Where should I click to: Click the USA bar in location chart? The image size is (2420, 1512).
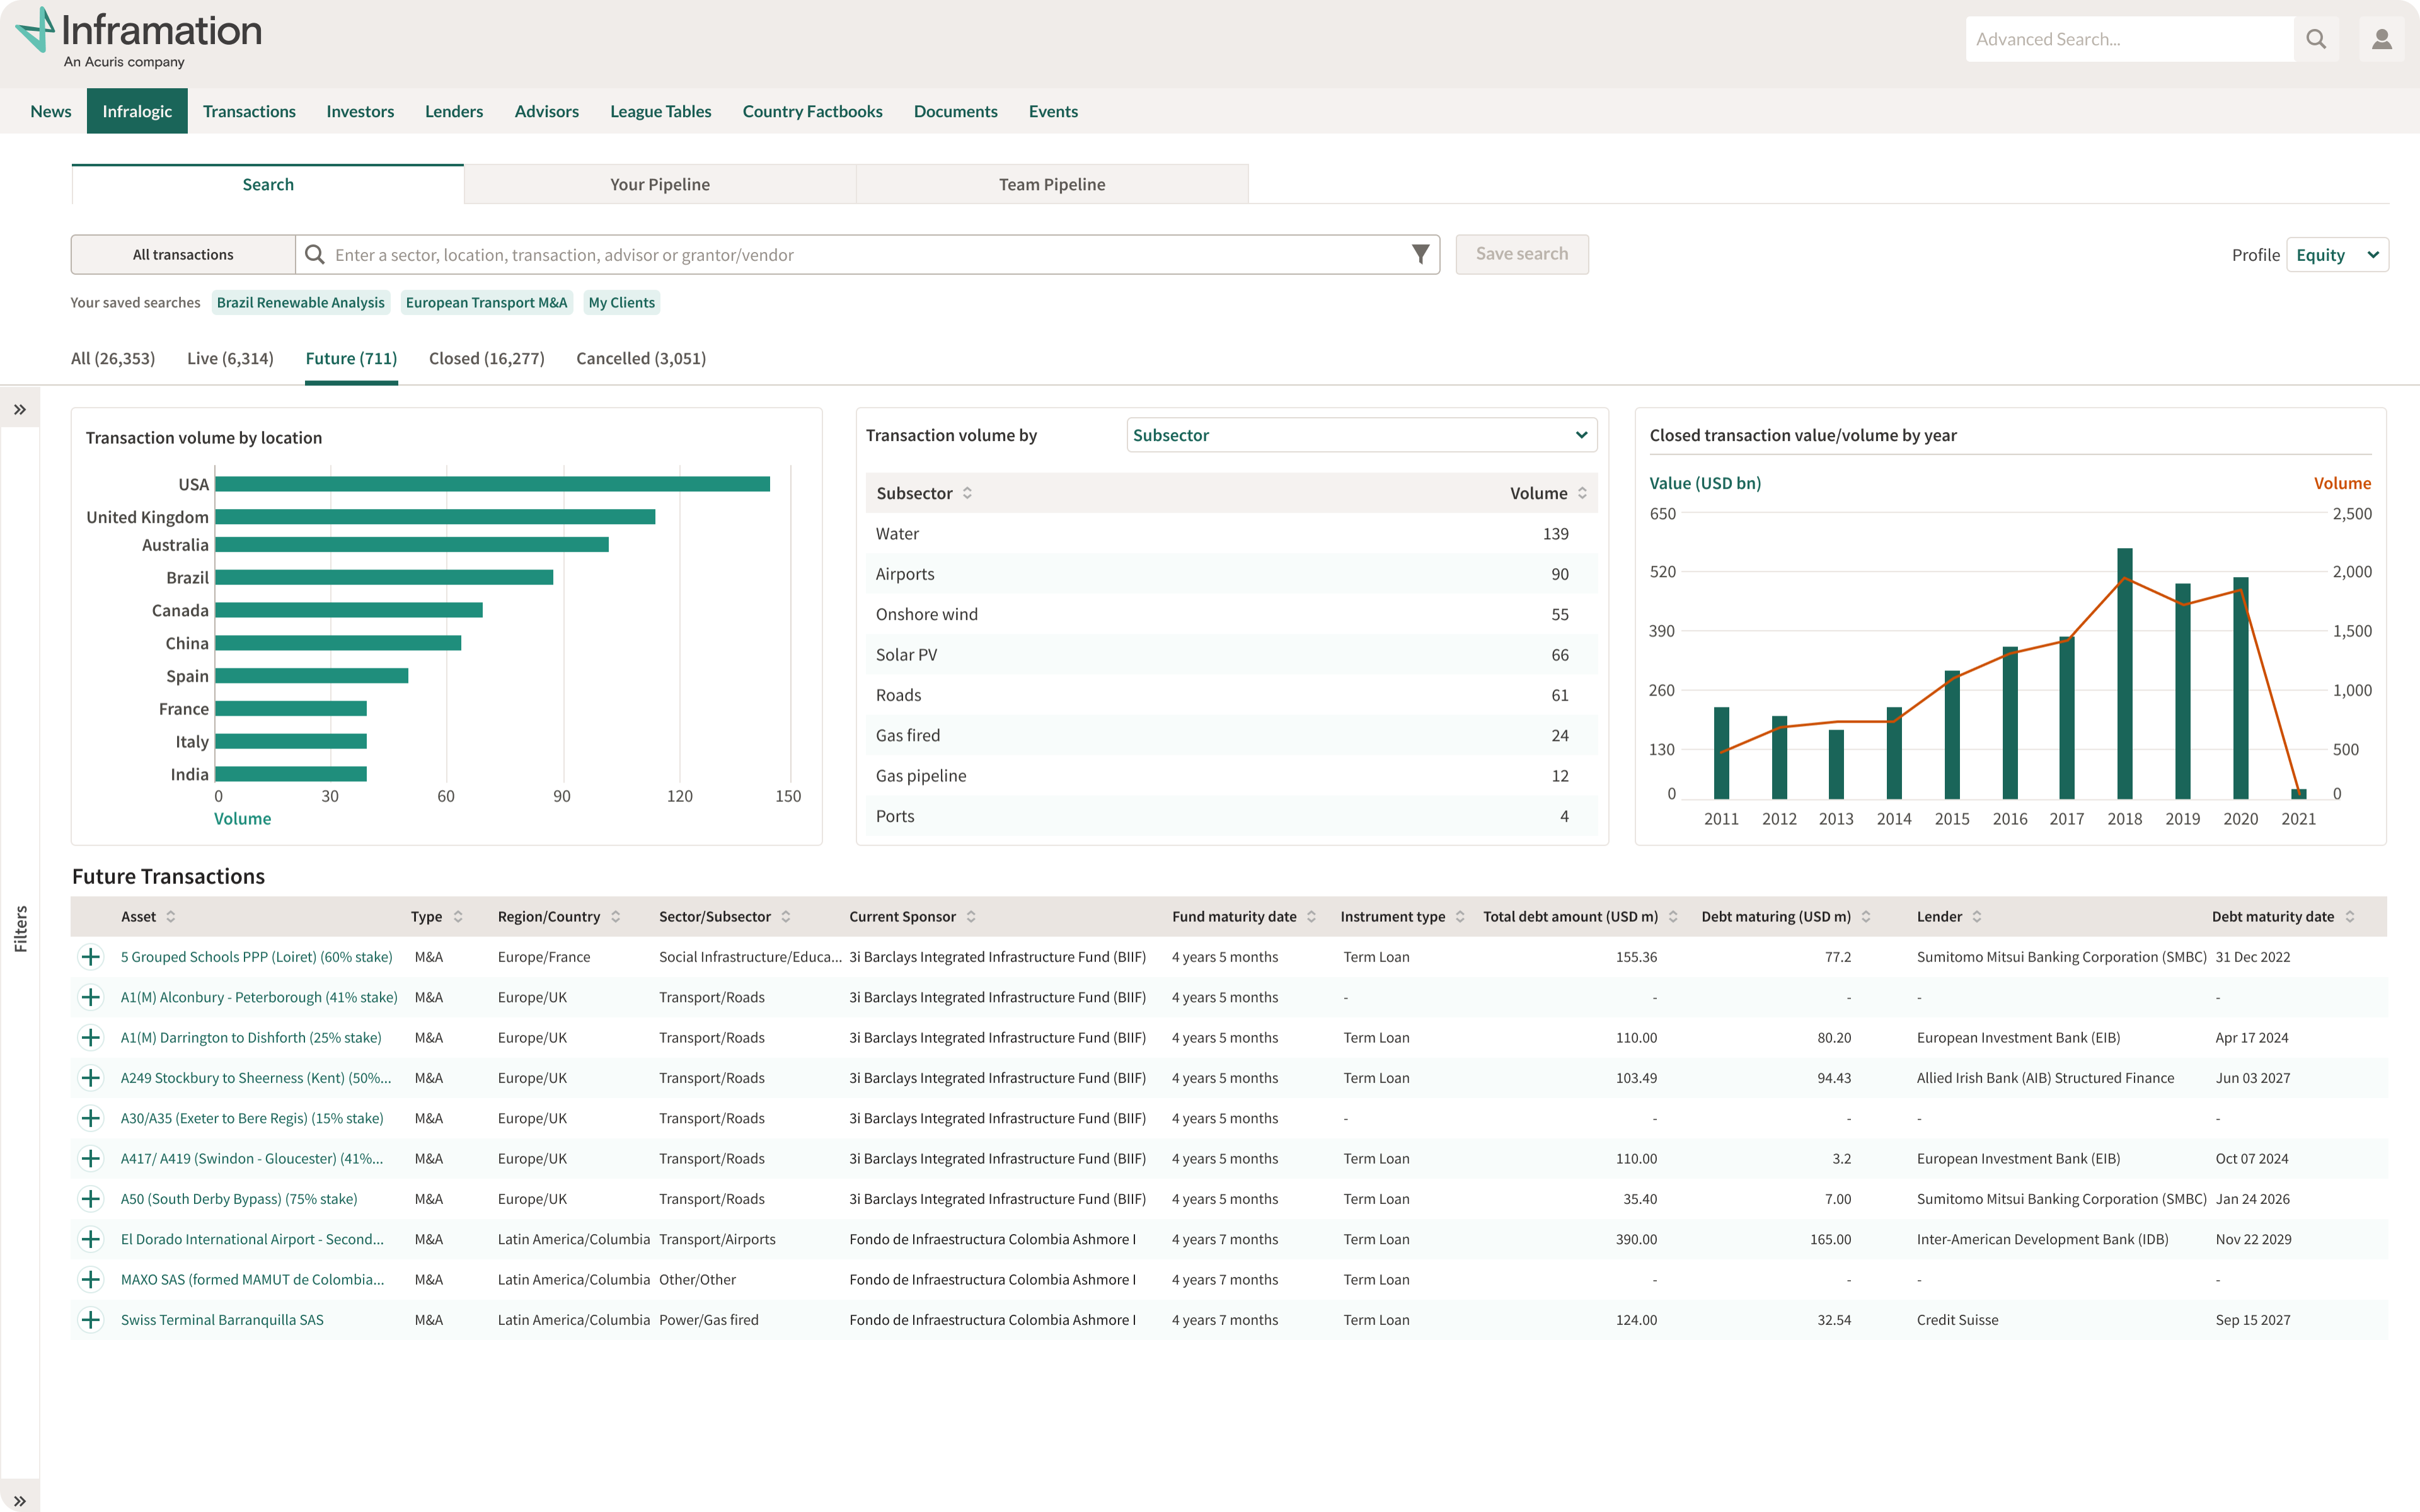tap(492, 484)
